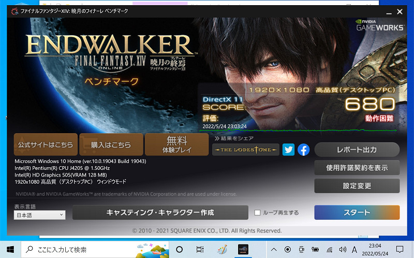Click the score value 680
Viewport: 414px width, 258px height.
(x=369, y=104)
